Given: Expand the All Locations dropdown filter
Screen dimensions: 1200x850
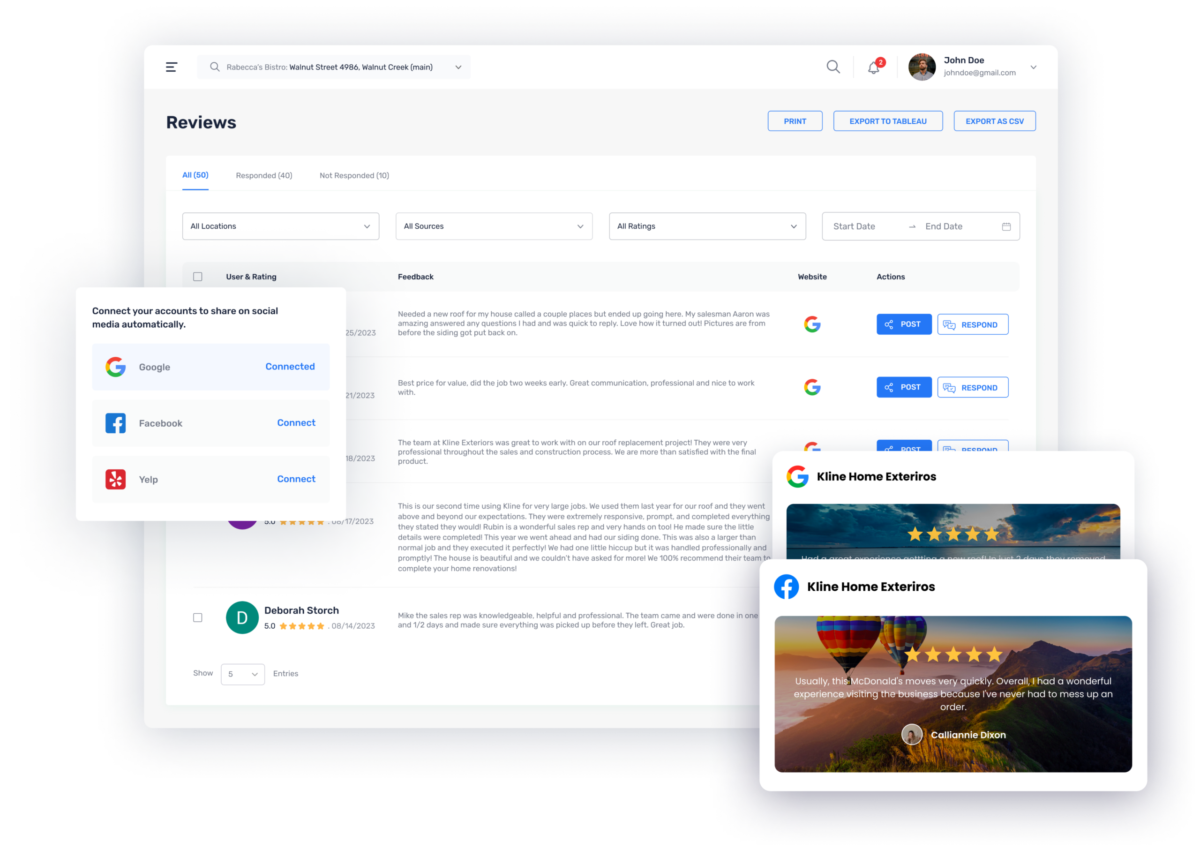Looking at the screenshot, I should 279,226.
